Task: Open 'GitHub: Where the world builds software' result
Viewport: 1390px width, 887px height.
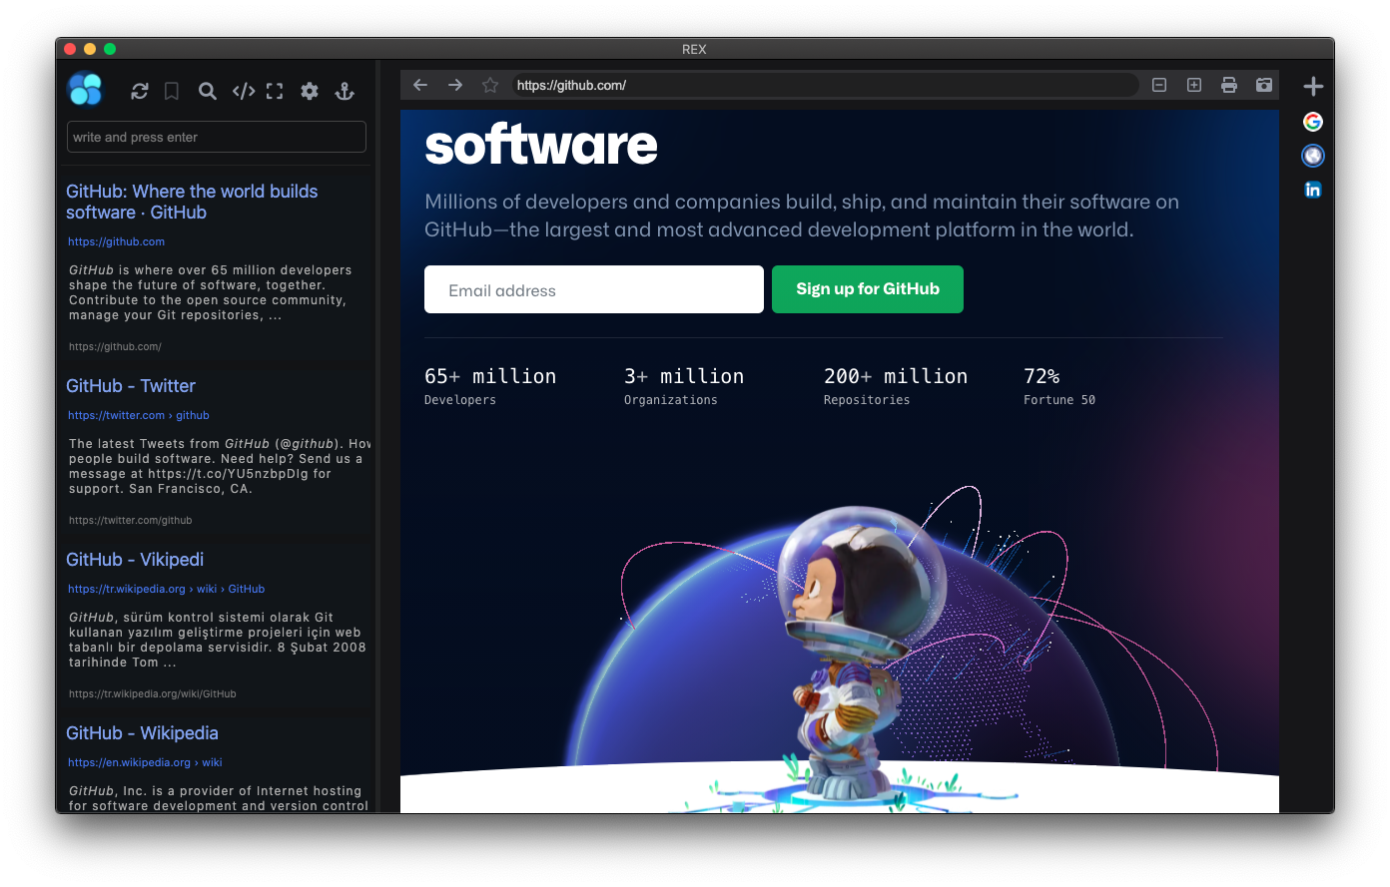Action: tap(192, 202)
